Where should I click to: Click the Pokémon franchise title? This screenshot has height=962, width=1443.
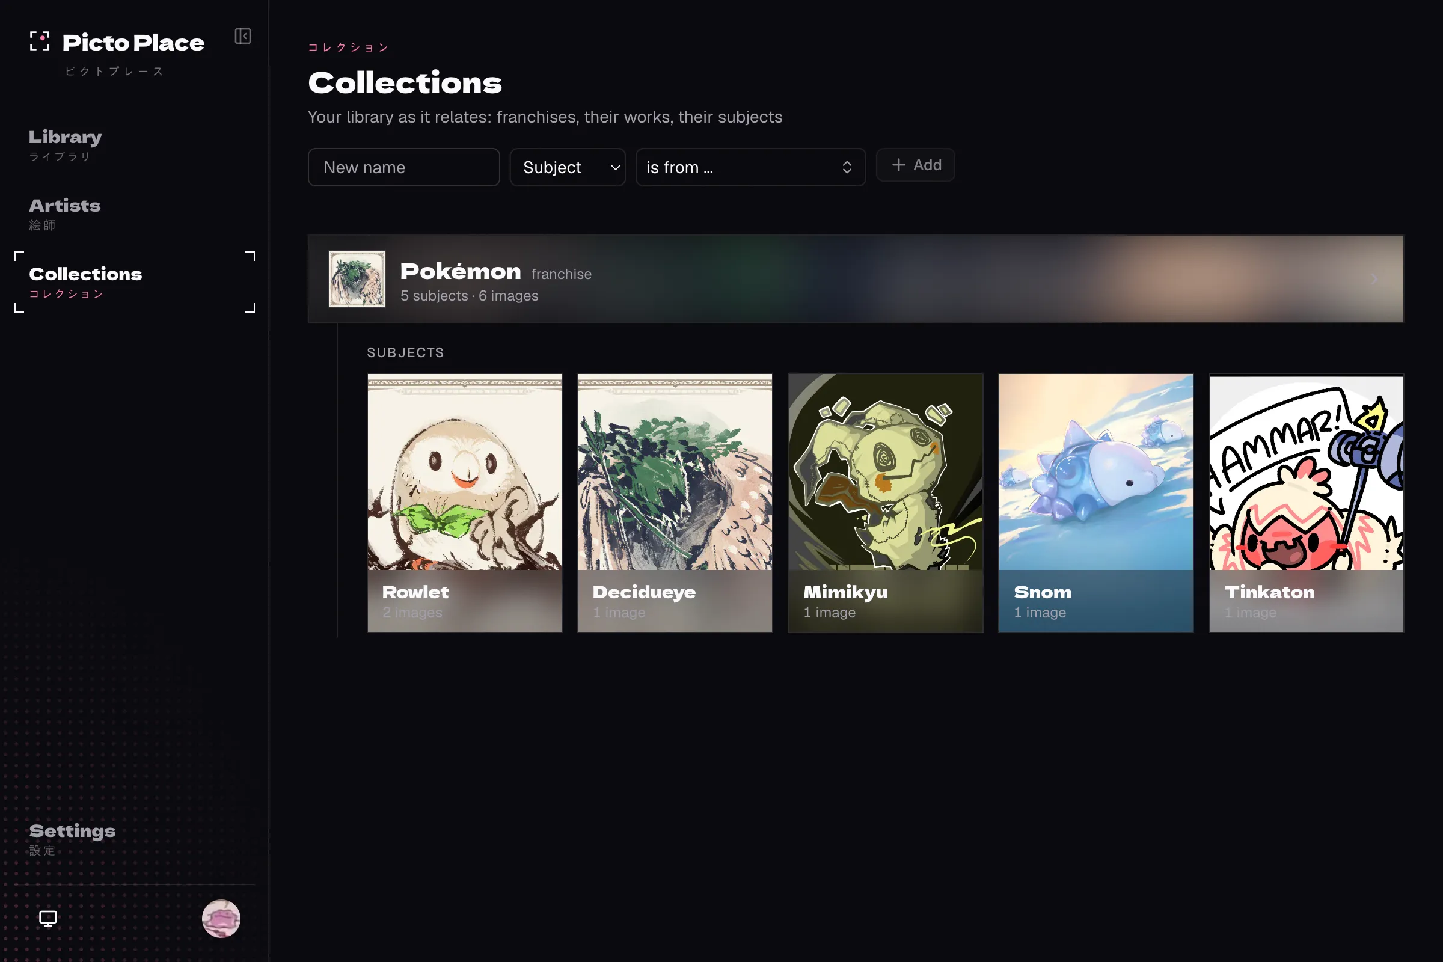(x=460, y=271)
